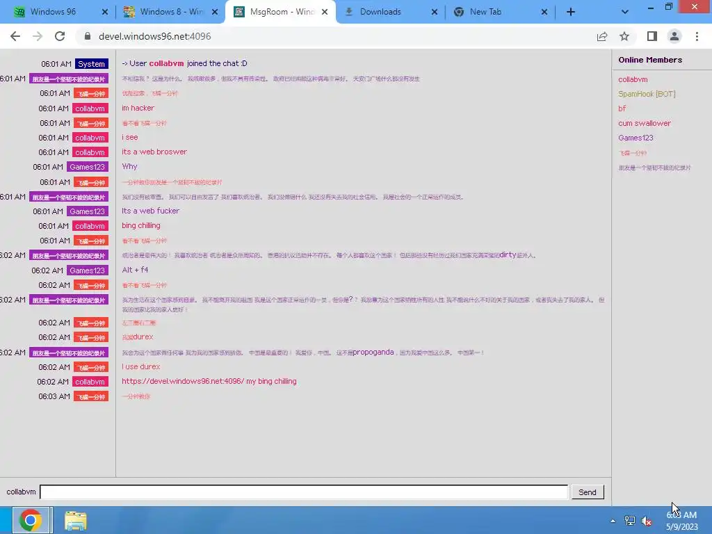This screenshot has width=712, height=534.
Task: Open the Chrome profile avatar
Action: click(674, 36)
